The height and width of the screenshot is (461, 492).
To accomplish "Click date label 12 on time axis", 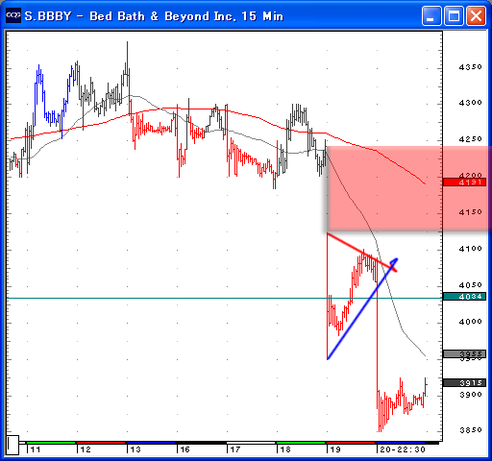I will point(86,449).
